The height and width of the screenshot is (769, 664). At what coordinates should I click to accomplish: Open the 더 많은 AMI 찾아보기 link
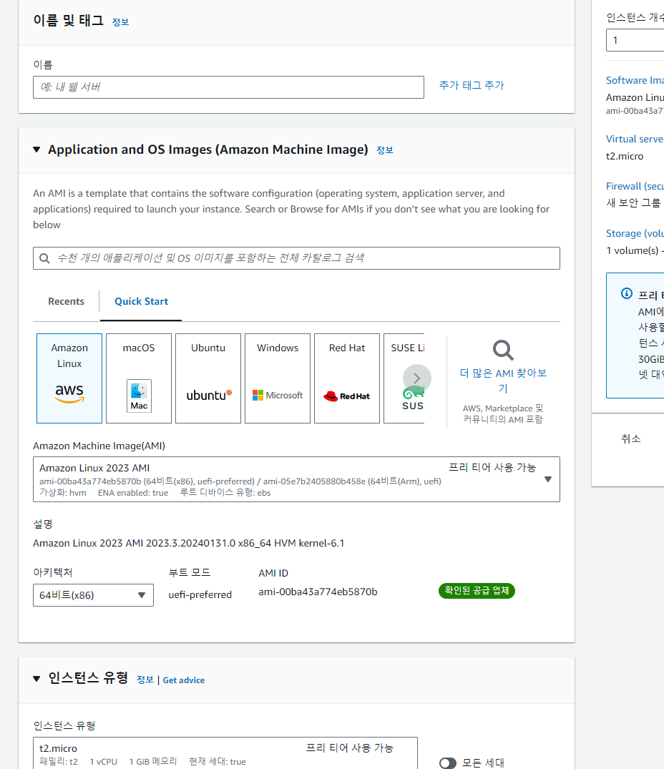(x=503, y=381)
